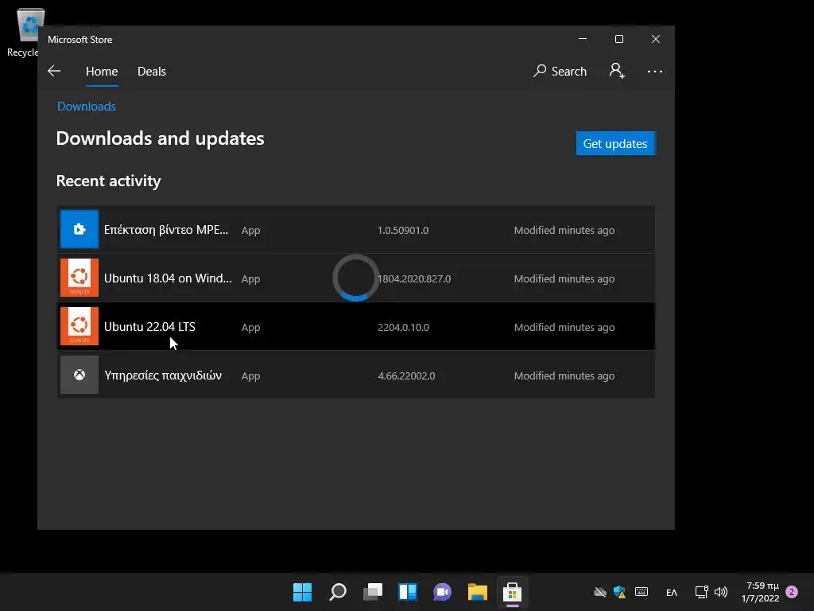This screenshot has height=611, width=814.
Task: Switch to the Deals tab
Action: pyautogui.click(x=152, y=71)
